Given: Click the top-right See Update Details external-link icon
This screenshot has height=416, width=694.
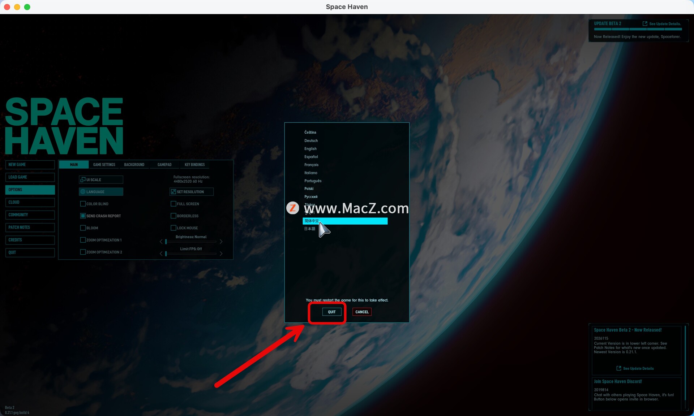Looking at the screenshot, I should 645,23.
